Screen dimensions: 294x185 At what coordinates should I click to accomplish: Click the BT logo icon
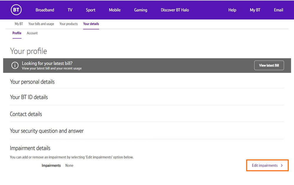pos(16,10)
